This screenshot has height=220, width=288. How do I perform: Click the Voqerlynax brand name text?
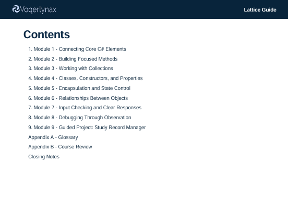[38, 9]
